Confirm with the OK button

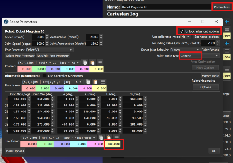[214, 151]
